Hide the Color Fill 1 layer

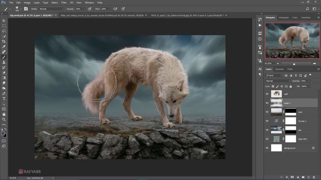(x=267, y=139)
